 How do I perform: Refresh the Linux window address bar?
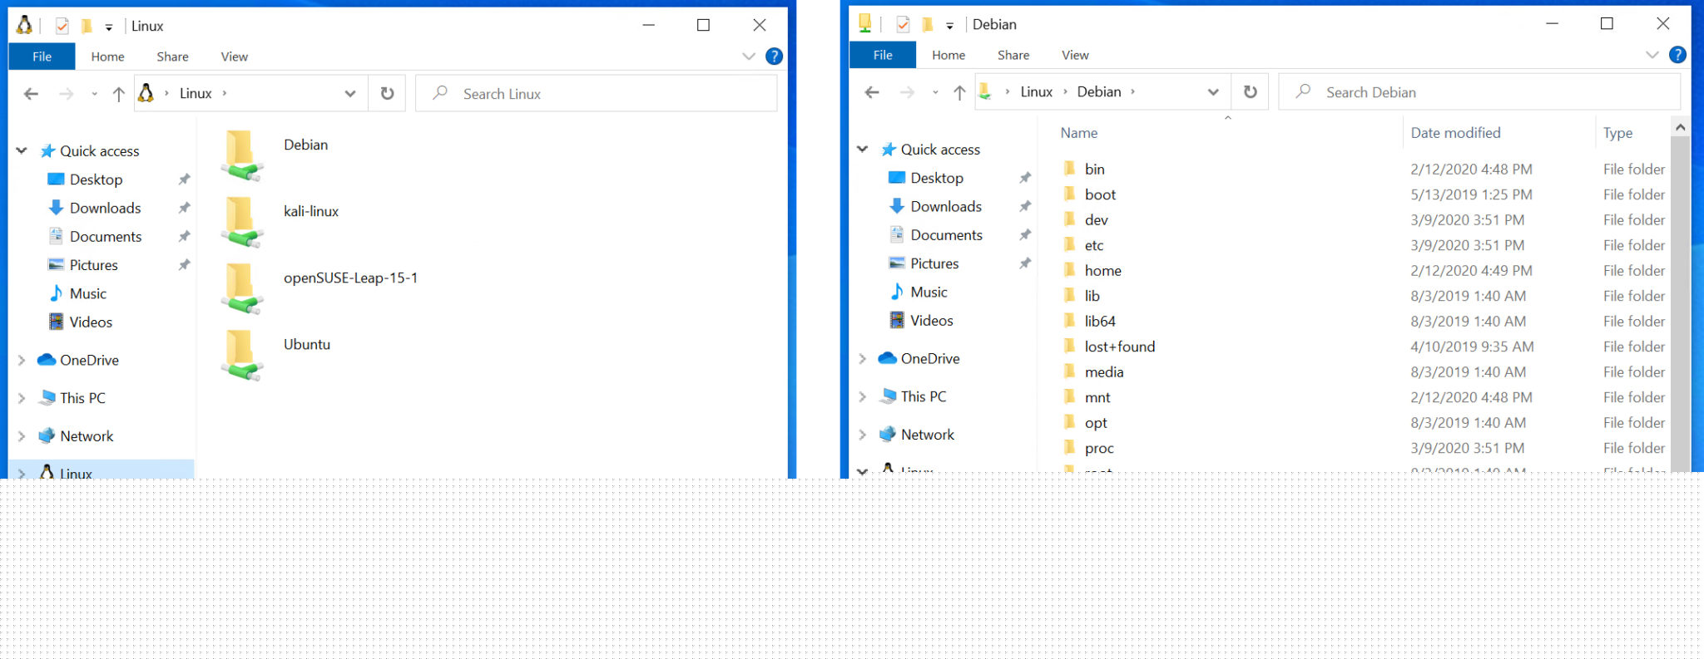pyautogui.click(x=387, y=93)
